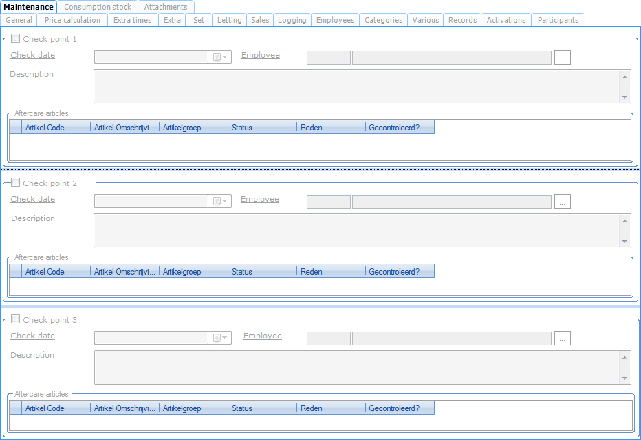Open the Check point 1 date calendar picker
The height and width of the screenshot is (440, 641).
(219, 58)
